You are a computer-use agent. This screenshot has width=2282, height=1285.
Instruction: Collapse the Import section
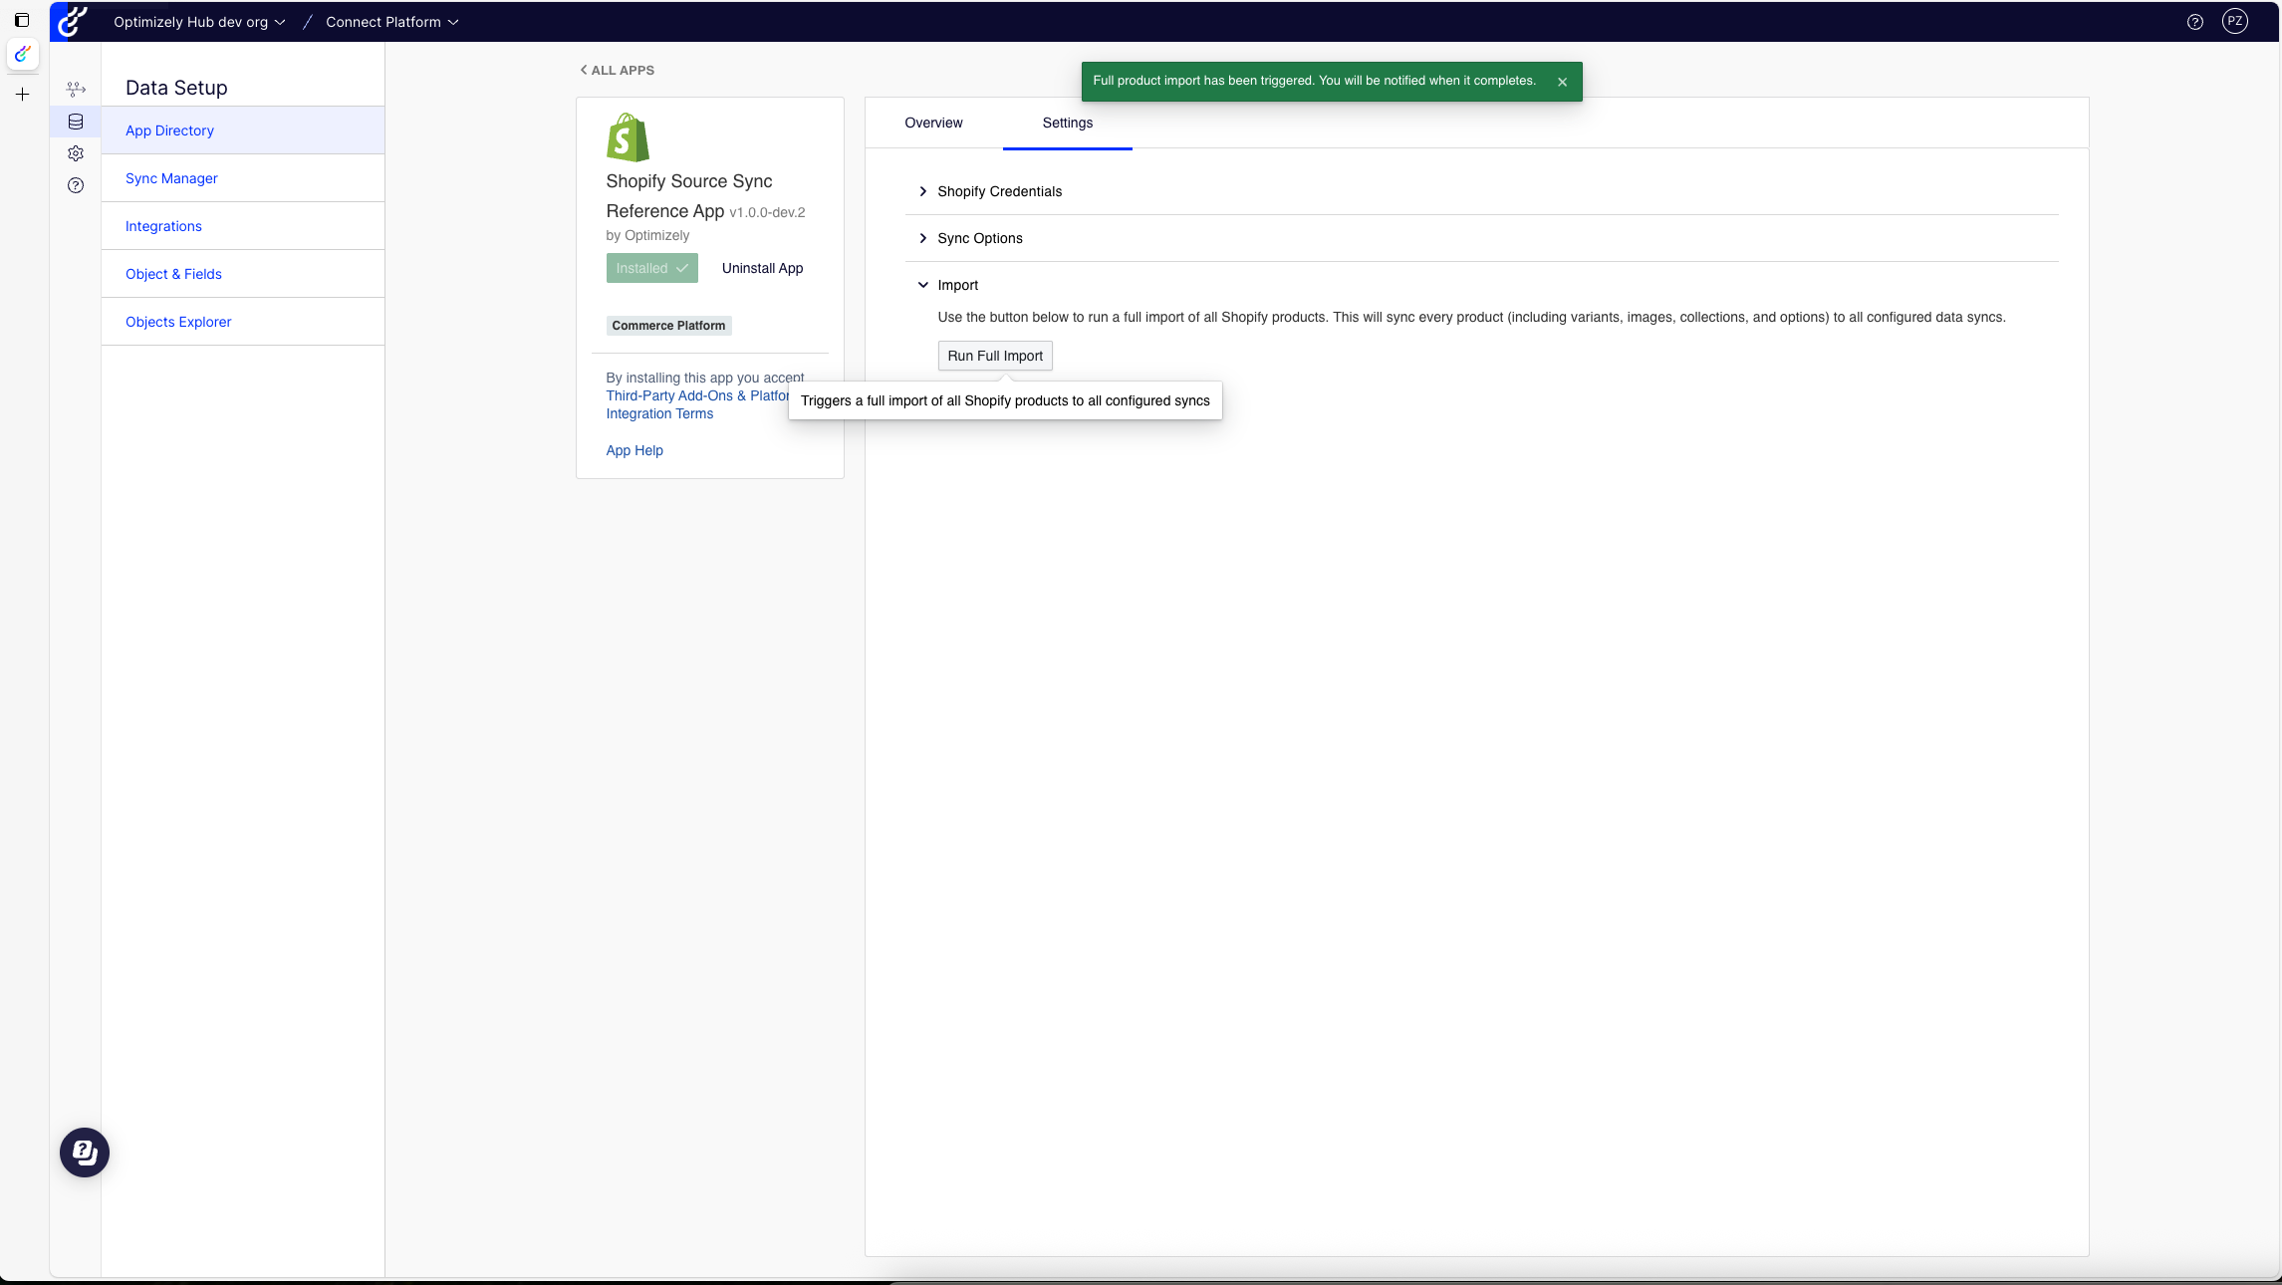pos(956,285)
